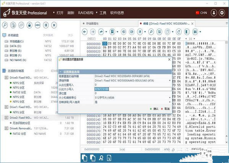This screenshot has width=229, height=163.
Task: Click the X close-storage icon in left toolbar
Action: click(54, 25)
